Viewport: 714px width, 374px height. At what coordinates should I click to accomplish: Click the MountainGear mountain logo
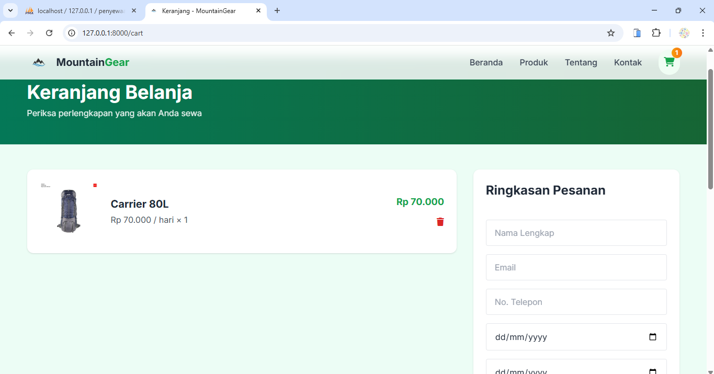pos(39,62)
